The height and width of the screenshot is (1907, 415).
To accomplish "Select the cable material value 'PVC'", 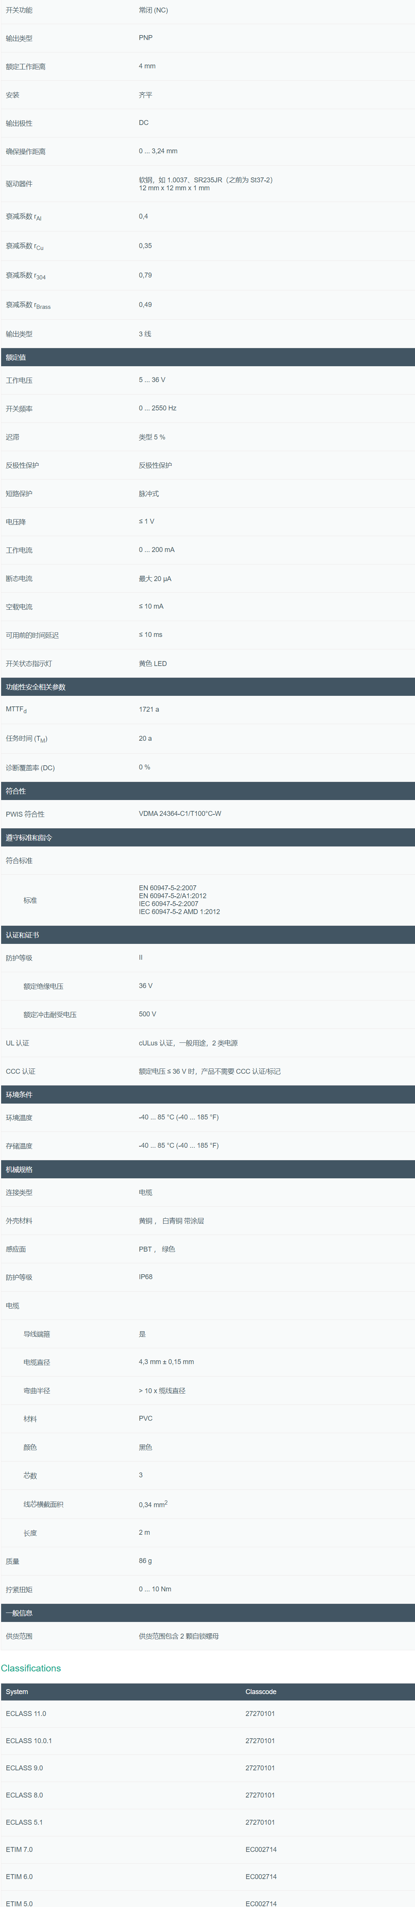I will [x=145, y=1418].
